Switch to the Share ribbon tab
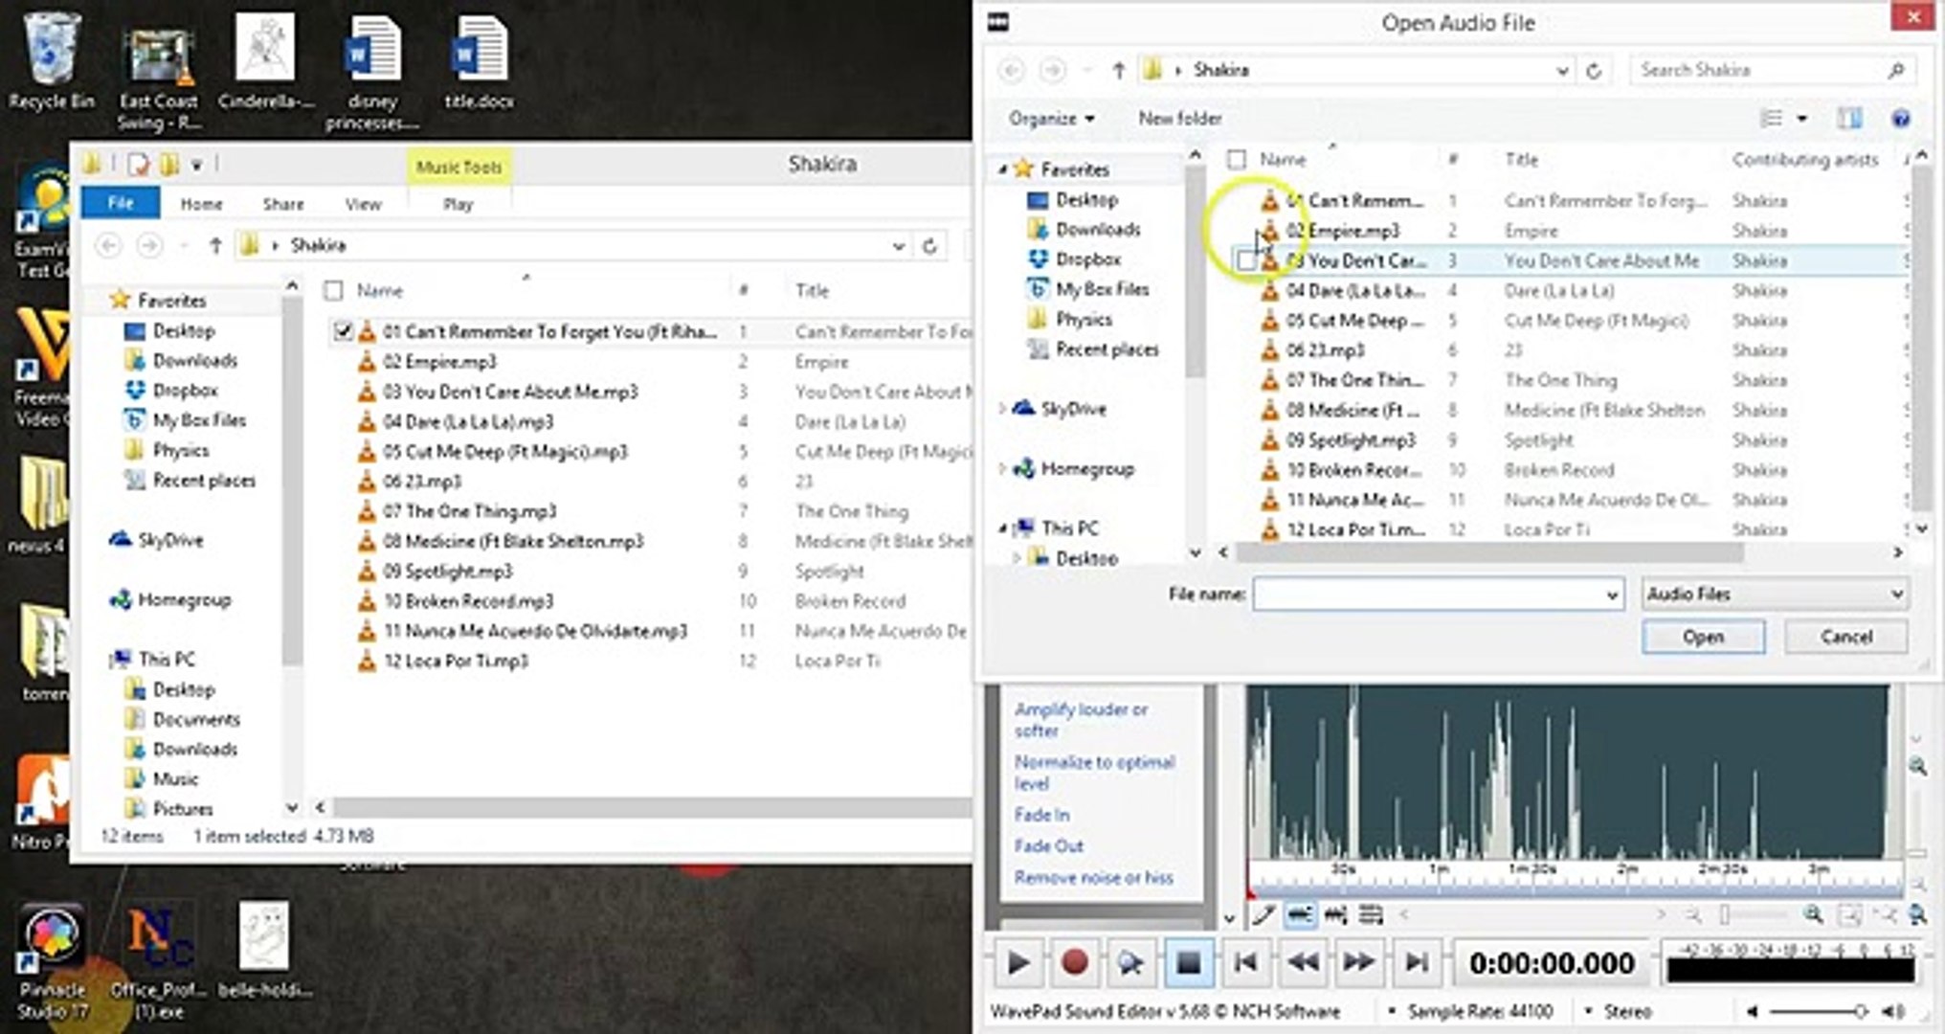 pos(283,204)
